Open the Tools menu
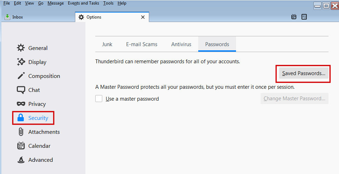339x174 pixels. click(108, 3)
